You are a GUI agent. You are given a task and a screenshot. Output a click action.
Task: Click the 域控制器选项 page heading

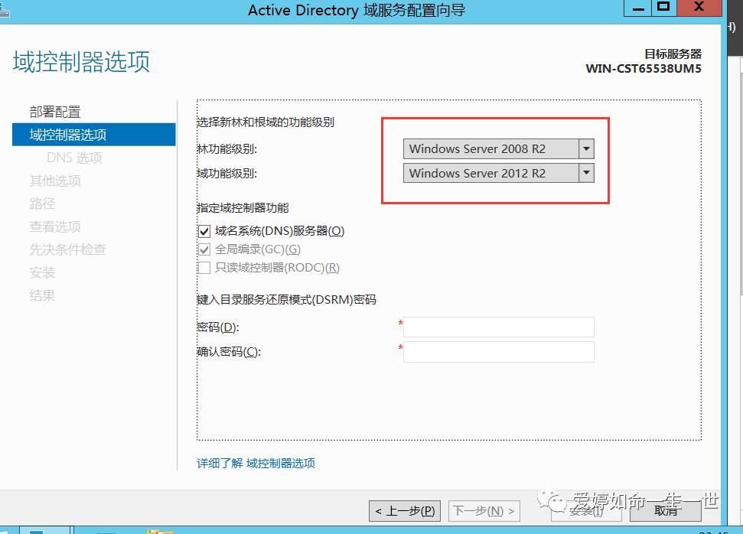pos(82,62)
